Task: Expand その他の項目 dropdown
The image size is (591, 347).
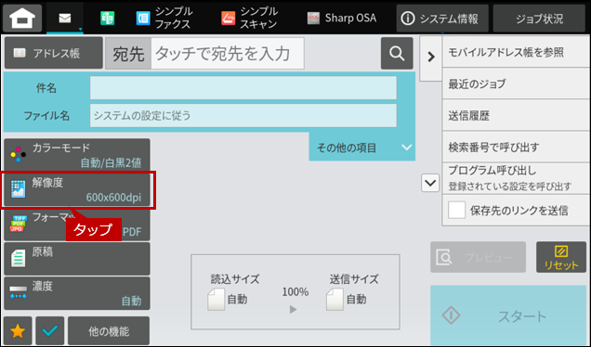Action: pos(362,148)
